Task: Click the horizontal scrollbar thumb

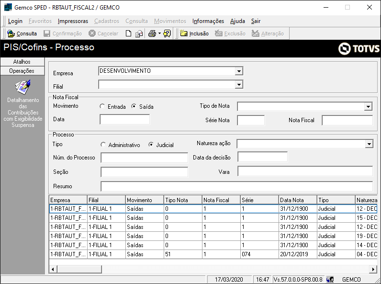Action: [79, 269]
